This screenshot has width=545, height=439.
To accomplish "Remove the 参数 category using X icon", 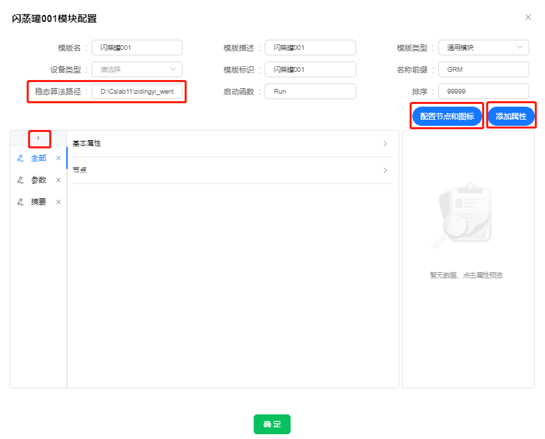I will click(58, 180).
